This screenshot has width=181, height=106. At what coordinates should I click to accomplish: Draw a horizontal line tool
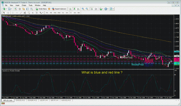[17, 13]
